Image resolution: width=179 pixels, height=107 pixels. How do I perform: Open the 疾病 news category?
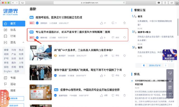14,67
